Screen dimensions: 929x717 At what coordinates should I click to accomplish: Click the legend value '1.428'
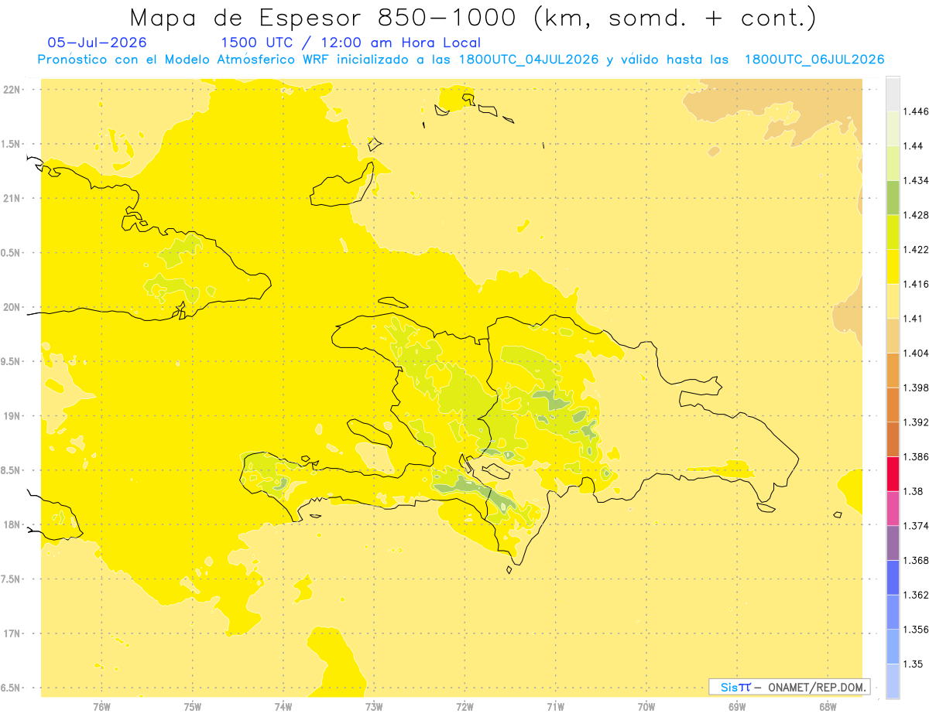tap(916, 215)
